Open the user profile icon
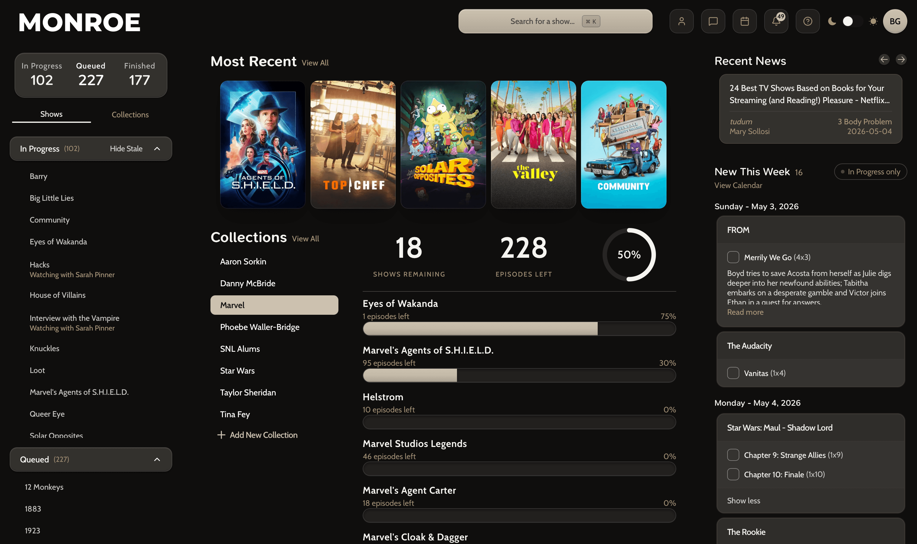Viewport: 917px width, 544px height. (x=681, y=21)
